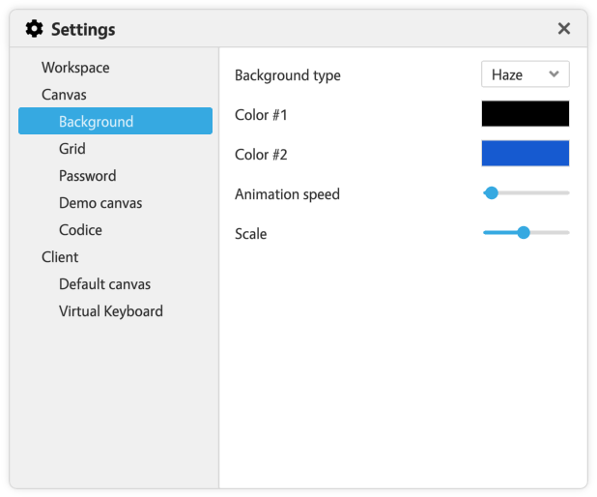Select the Canvas category in sidebar
Screen dimensions: 597x497
64,95
